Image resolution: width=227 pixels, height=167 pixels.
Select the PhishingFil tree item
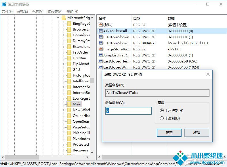tap(81, 133)
